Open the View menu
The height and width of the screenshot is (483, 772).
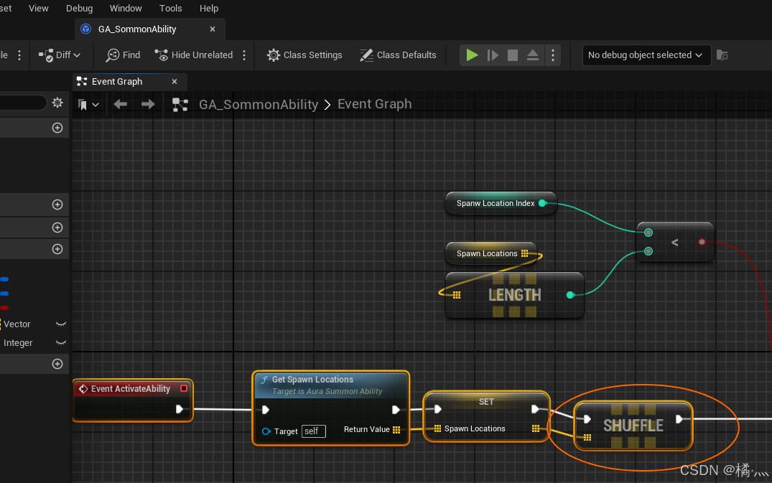(x=38, y=9)
